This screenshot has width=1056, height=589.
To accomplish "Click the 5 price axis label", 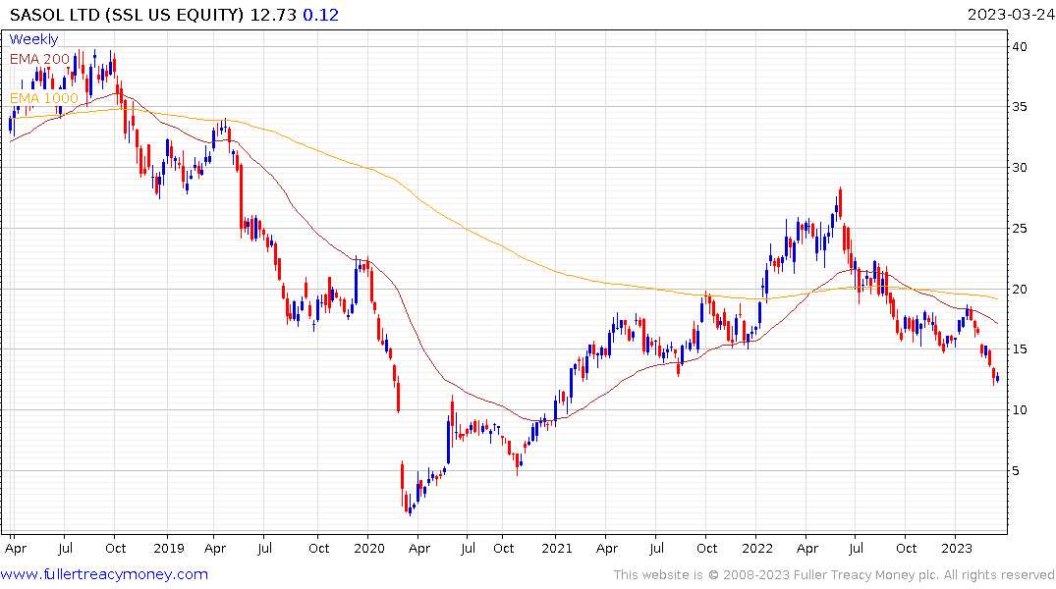I will click(x=1016, y=470).
